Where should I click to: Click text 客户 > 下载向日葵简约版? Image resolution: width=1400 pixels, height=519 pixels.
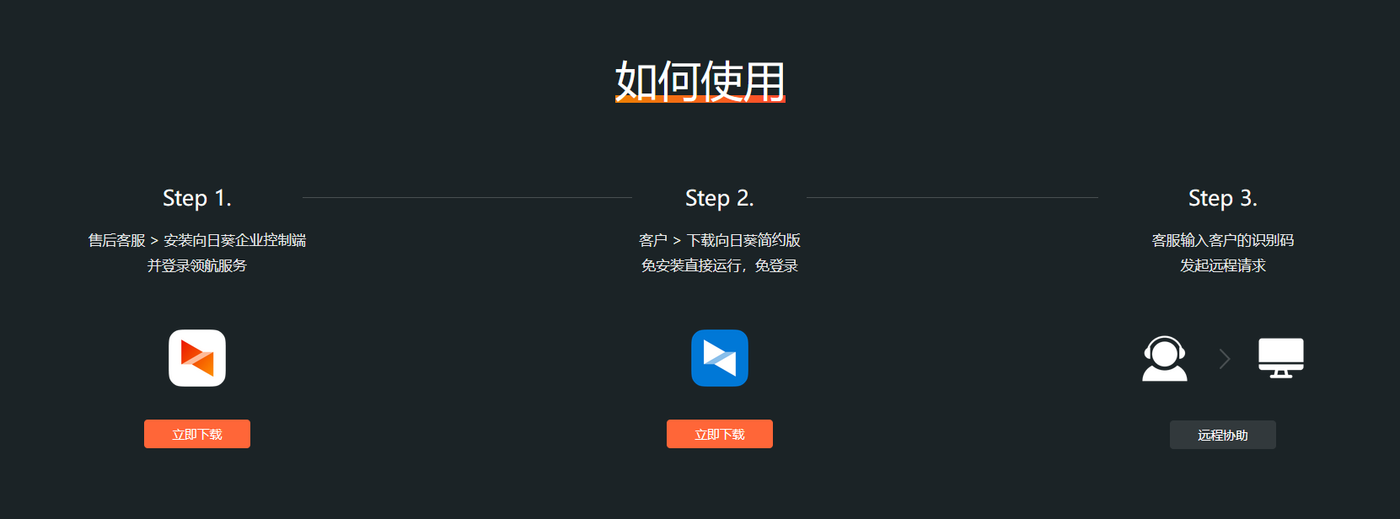click(720, 240)
